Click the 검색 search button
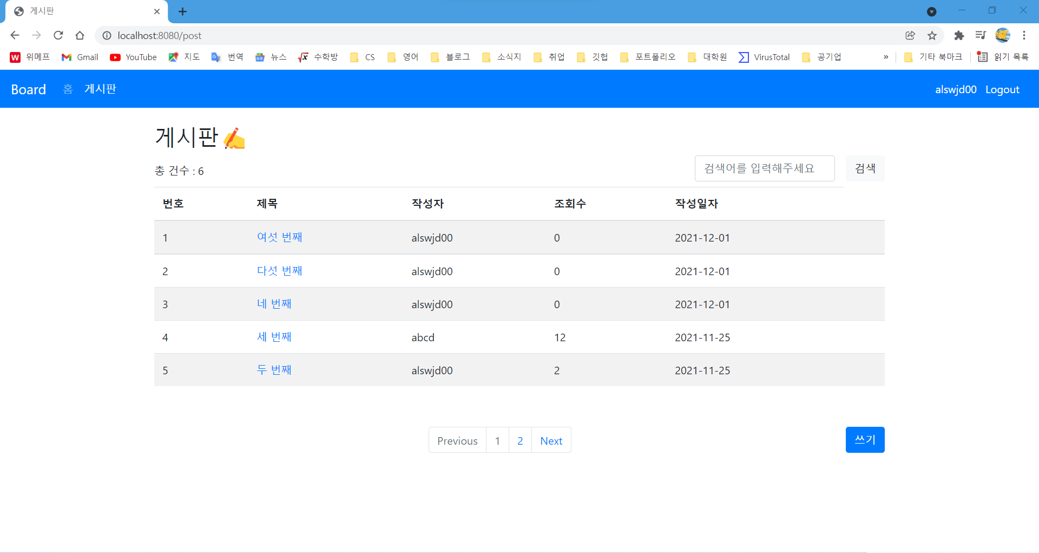Screen dimensions: 1039x553 [x=865, y=168]
